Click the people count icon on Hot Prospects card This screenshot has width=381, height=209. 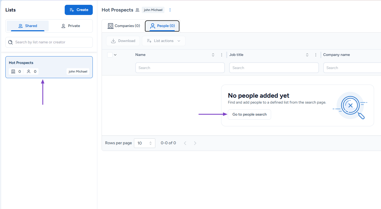29,71
